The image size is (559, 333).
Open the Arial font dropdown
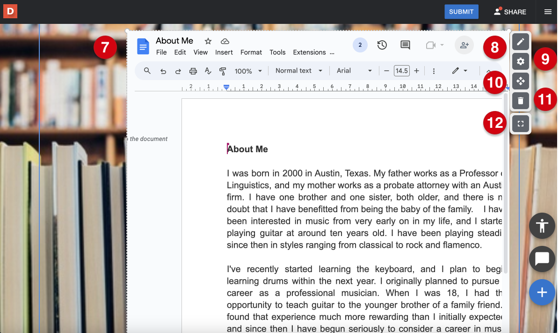(354, 71)
